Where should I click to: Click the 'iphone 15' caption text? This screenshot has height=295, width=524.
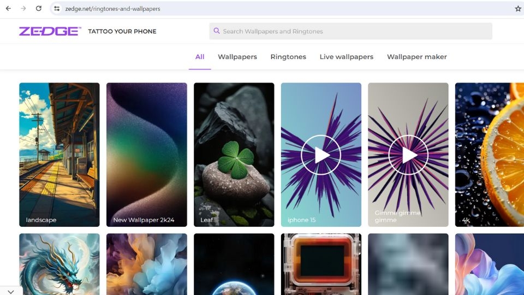301,220
